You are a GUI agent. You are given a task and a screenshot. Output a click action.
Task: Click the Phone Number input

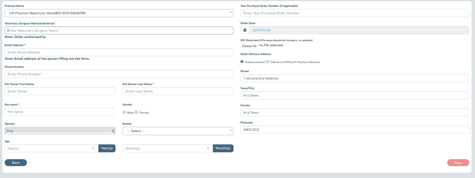tap(119, 74)
